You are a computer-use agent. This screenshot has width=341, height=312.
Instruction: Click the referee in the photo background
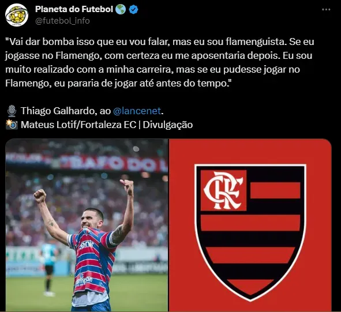coord(48,268)
